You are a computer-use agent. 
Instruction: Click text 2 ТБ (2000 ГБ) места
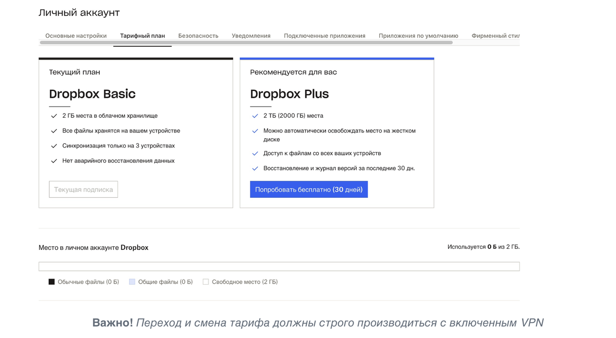[x=293, y=116]
